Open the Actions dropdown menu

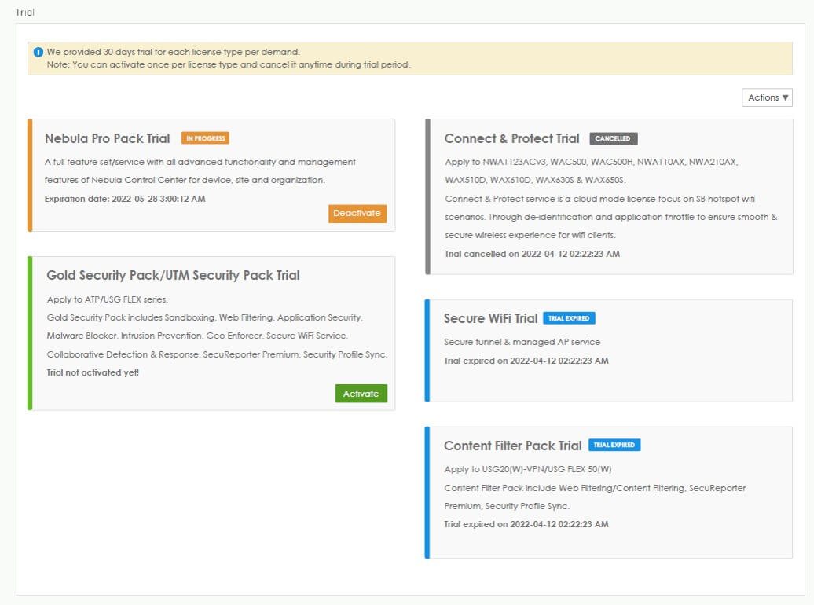(767, 97)
